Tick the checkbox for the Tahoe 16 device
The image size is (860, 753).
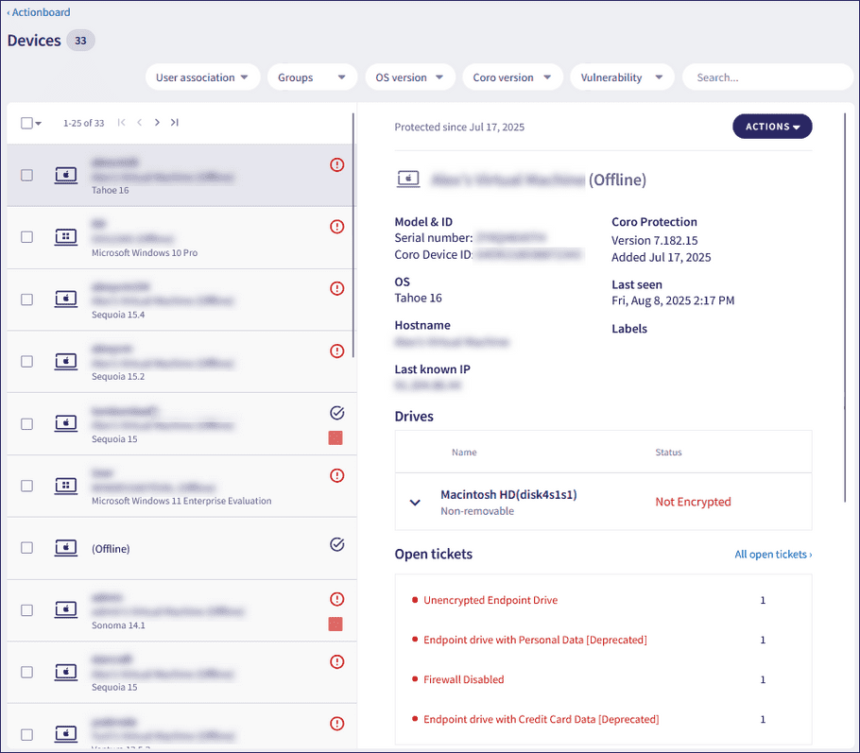(x=26, y=175)
